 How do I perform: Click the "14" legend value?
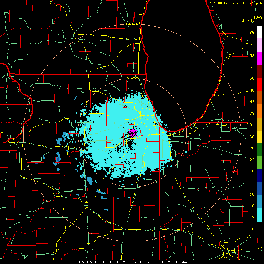click(252, 183)
